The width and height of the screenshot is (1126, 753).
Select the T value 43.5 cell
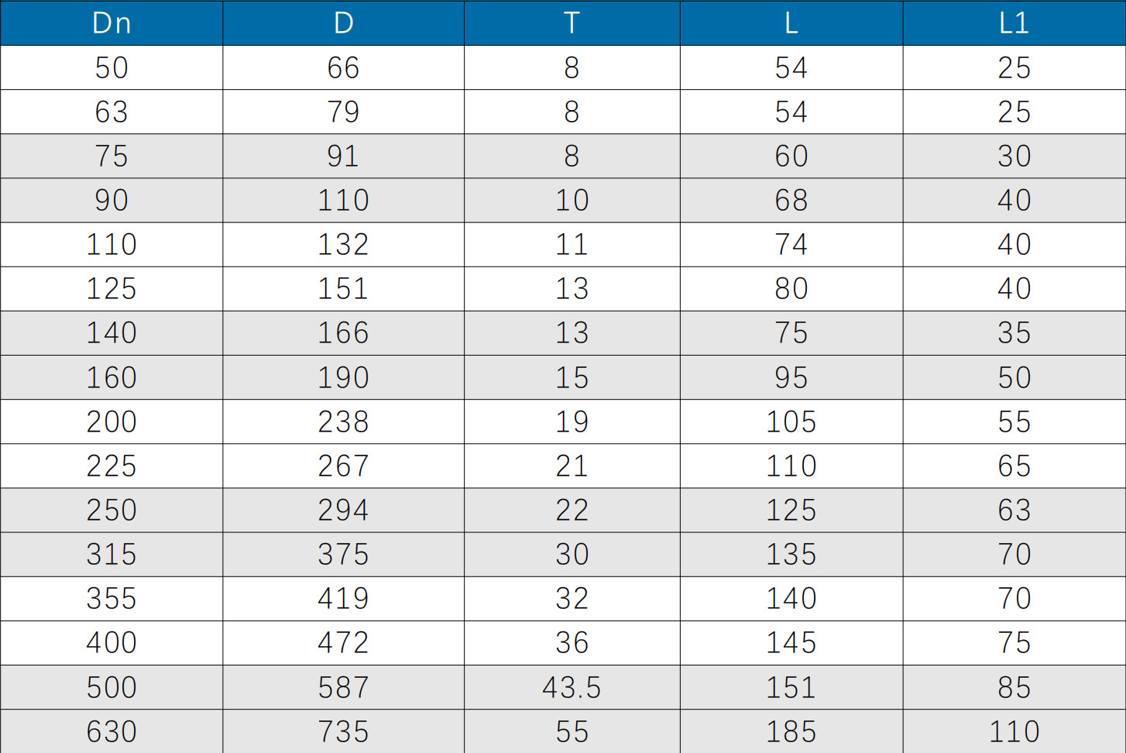point(572,687)
